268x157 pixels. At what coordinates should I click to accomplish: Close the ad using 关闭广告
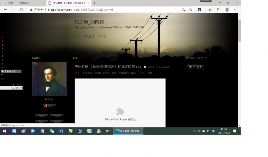click(x=17, y=88)
